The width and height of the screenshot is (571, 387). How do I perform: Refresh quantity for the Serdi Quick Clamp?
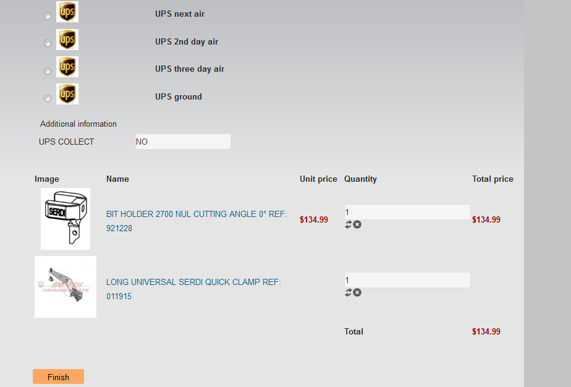[x=348, y=292]
